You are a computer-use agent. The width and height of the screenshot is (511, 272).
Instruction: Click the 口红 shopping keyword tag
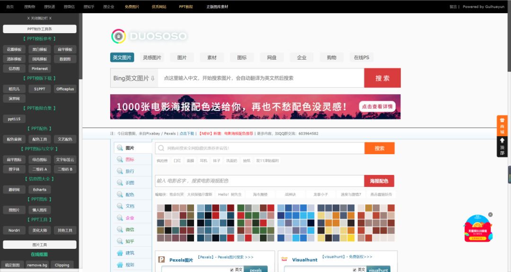coord(177,160)
